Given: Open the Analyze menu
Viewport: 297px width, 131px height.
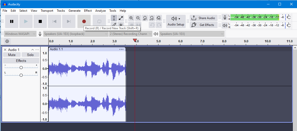Looking at the screenshot, I should 101,11.
